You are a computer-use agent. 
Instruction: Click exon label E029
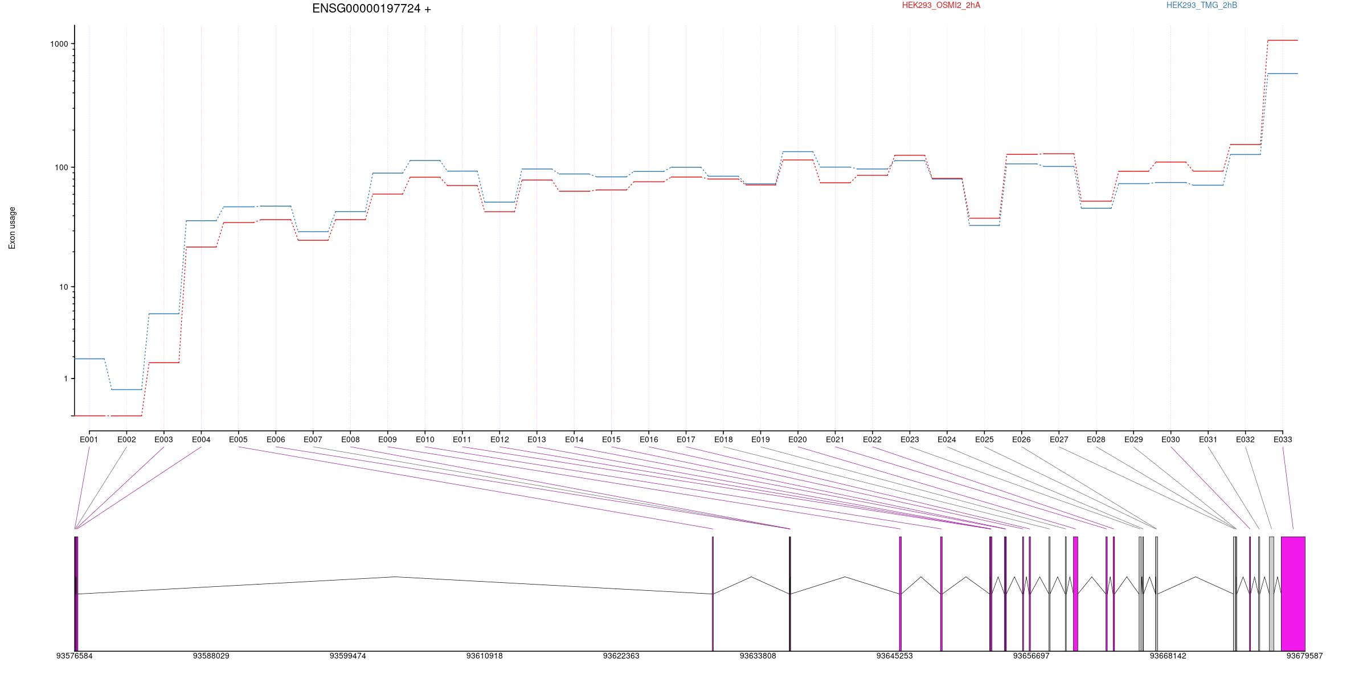pyautogui.click(x=1133, y=439)
